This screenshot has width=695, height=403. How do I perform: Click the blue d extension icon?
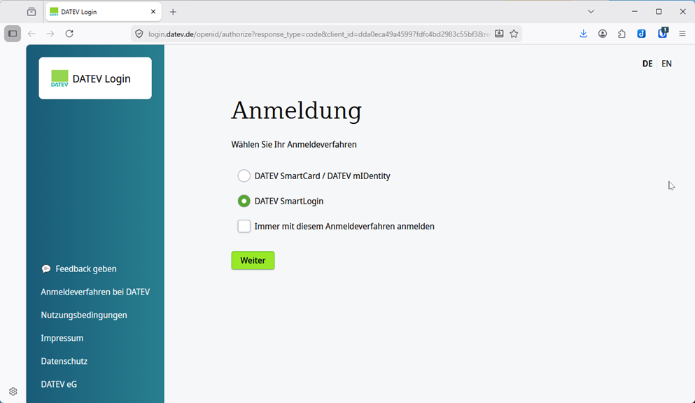(641, 34)
